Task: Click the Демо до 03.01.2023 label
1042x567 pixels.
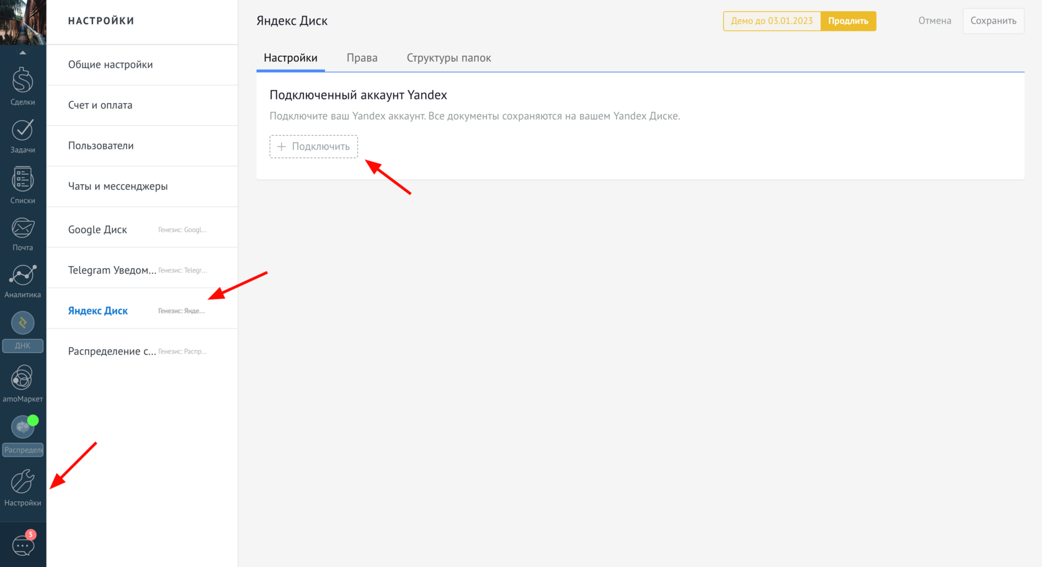Action: point(772,21)
